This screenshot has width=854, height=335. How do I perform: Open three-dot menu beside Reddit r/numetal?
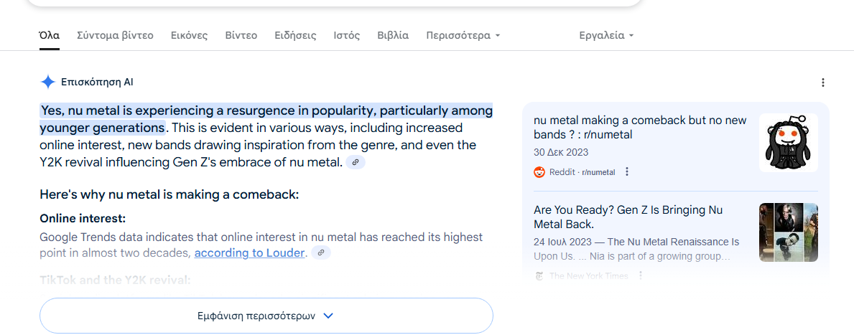(627, 172)
